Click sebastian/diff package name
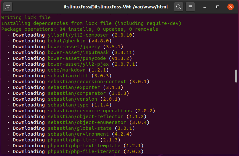Viewport: 239px width, 156px height. 68,76
